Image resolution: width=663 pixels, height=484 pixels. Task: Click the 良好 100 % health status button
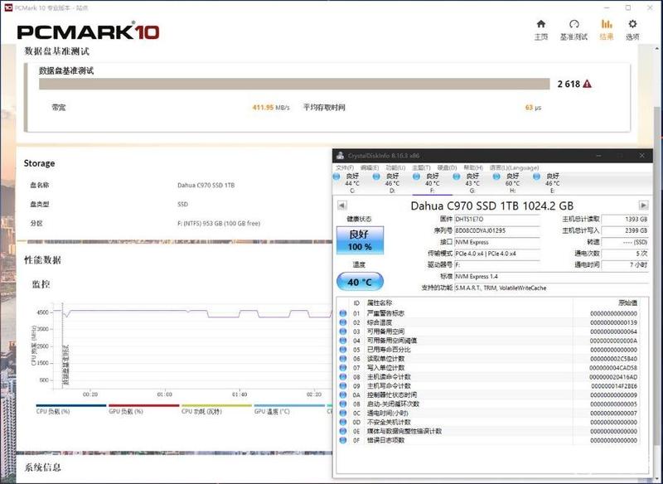point(360,240)
